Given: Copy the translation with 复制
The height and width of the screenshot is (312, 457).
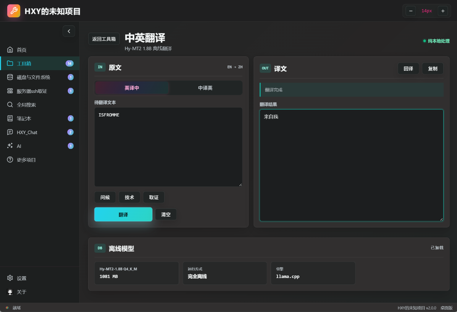Looking at the screenshot, I should pos(433,69).
